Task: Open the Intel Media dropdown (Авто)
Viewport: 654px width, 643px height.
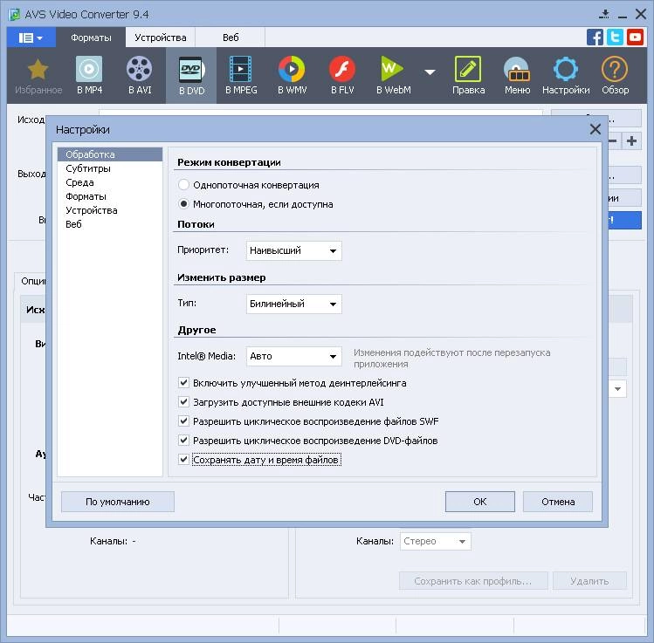Action: tap(293, 356)
